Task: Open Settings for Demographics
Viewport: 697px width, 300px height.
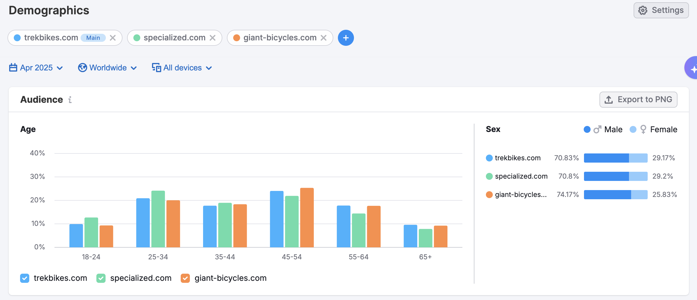Action: point(661,10)
